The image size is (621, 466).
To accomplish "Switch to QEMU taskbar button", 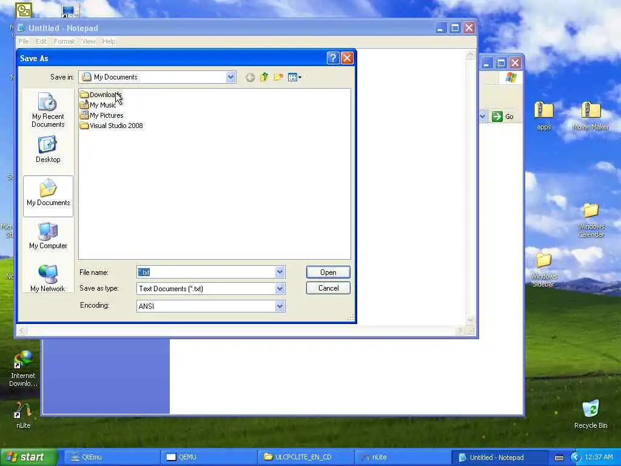I will (209, 458).
